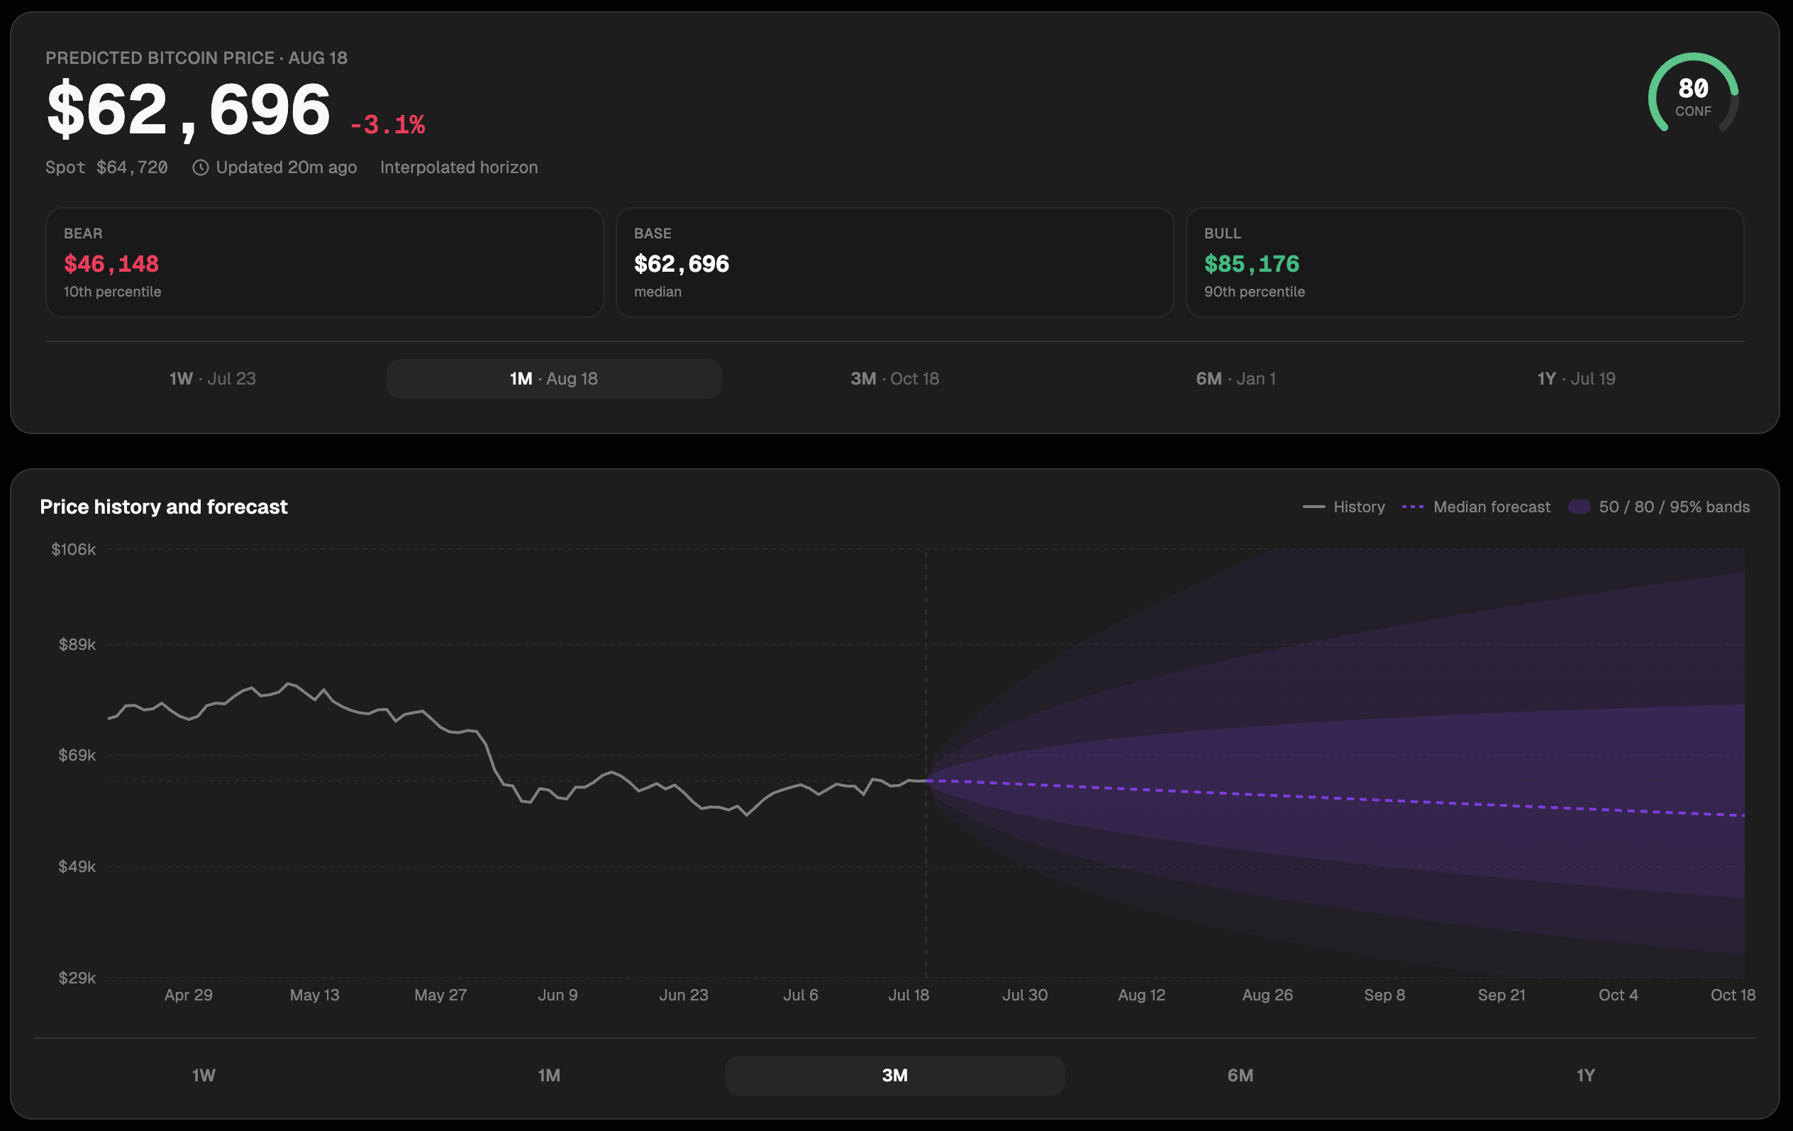Click the Apr 29 date axis label

189,995
